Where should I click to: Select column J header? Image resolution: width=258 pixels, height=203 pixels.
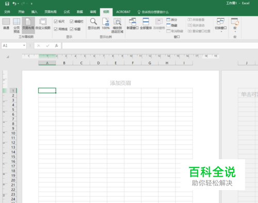tap(247, 63)
